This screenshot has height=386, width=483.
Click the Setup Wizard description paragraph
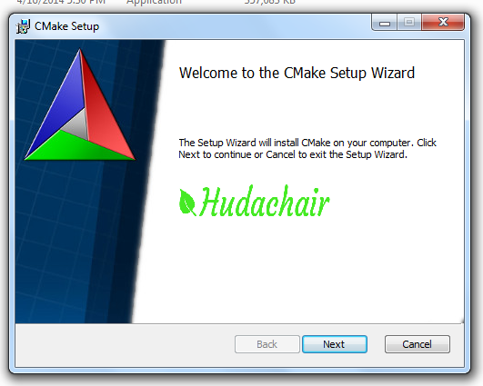[307, 149]
